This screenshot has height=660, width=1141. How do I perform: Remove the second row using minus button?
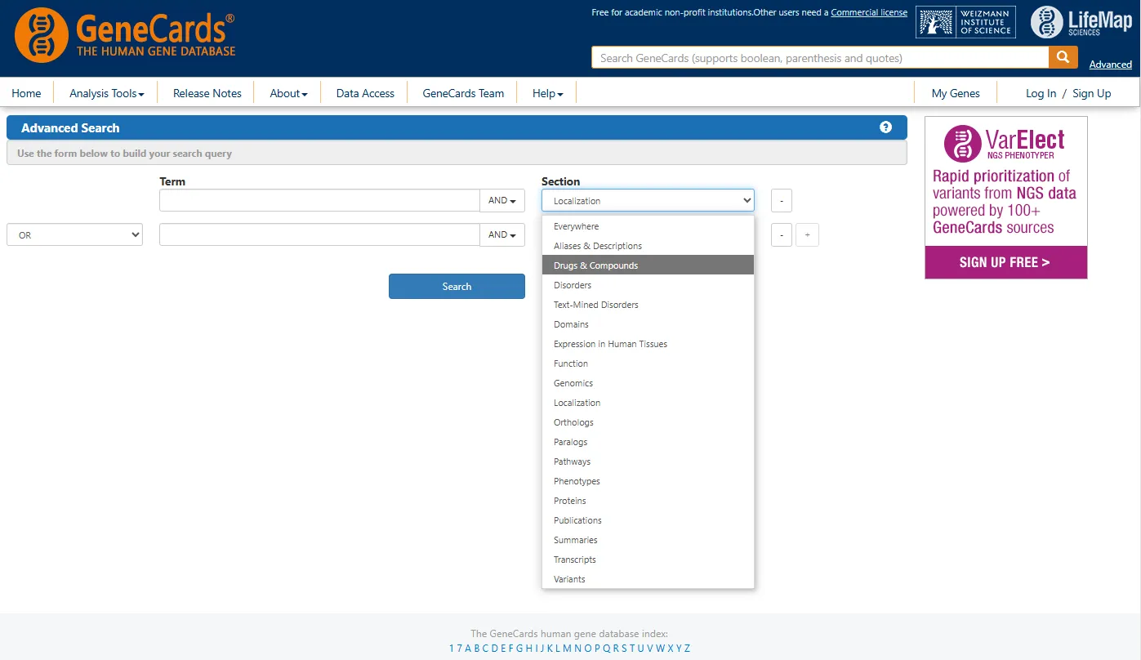(781, 235)
